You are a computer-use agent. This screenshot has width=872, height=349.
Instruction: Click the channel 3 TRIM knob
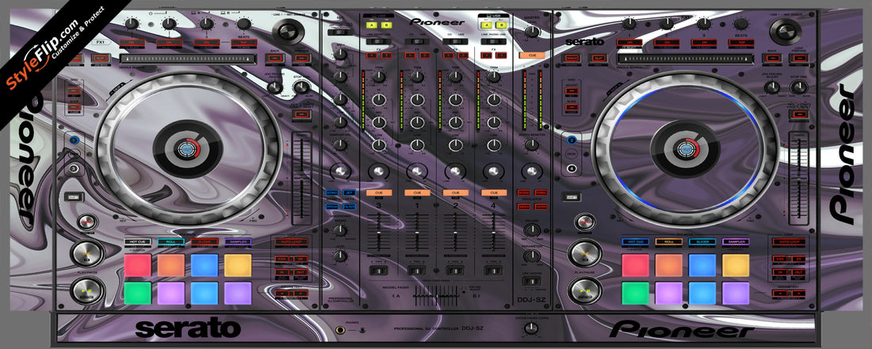(378, 77)
